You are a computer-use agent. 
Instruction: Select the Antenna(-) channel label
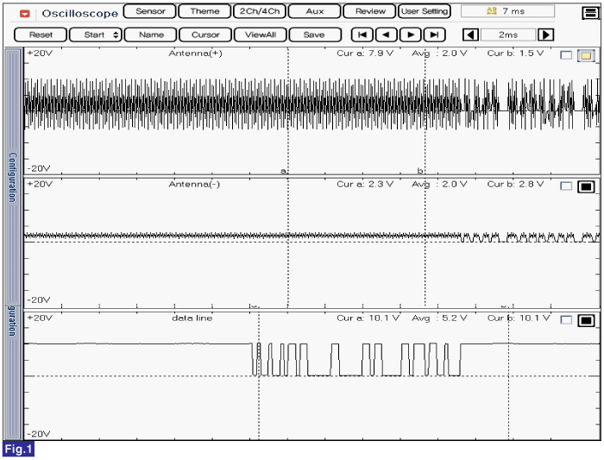pos(194,184)
